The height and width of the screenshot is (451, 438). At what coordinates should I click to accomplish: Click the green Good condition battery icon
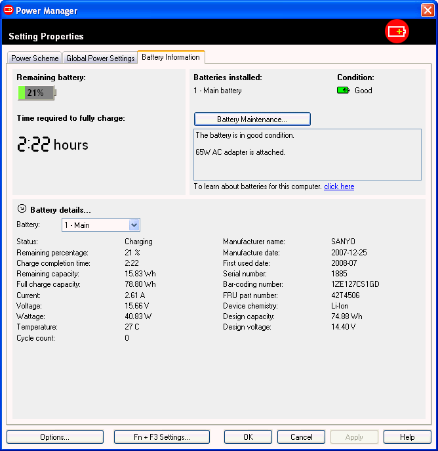pyautogui.click(x=344, y=91)
